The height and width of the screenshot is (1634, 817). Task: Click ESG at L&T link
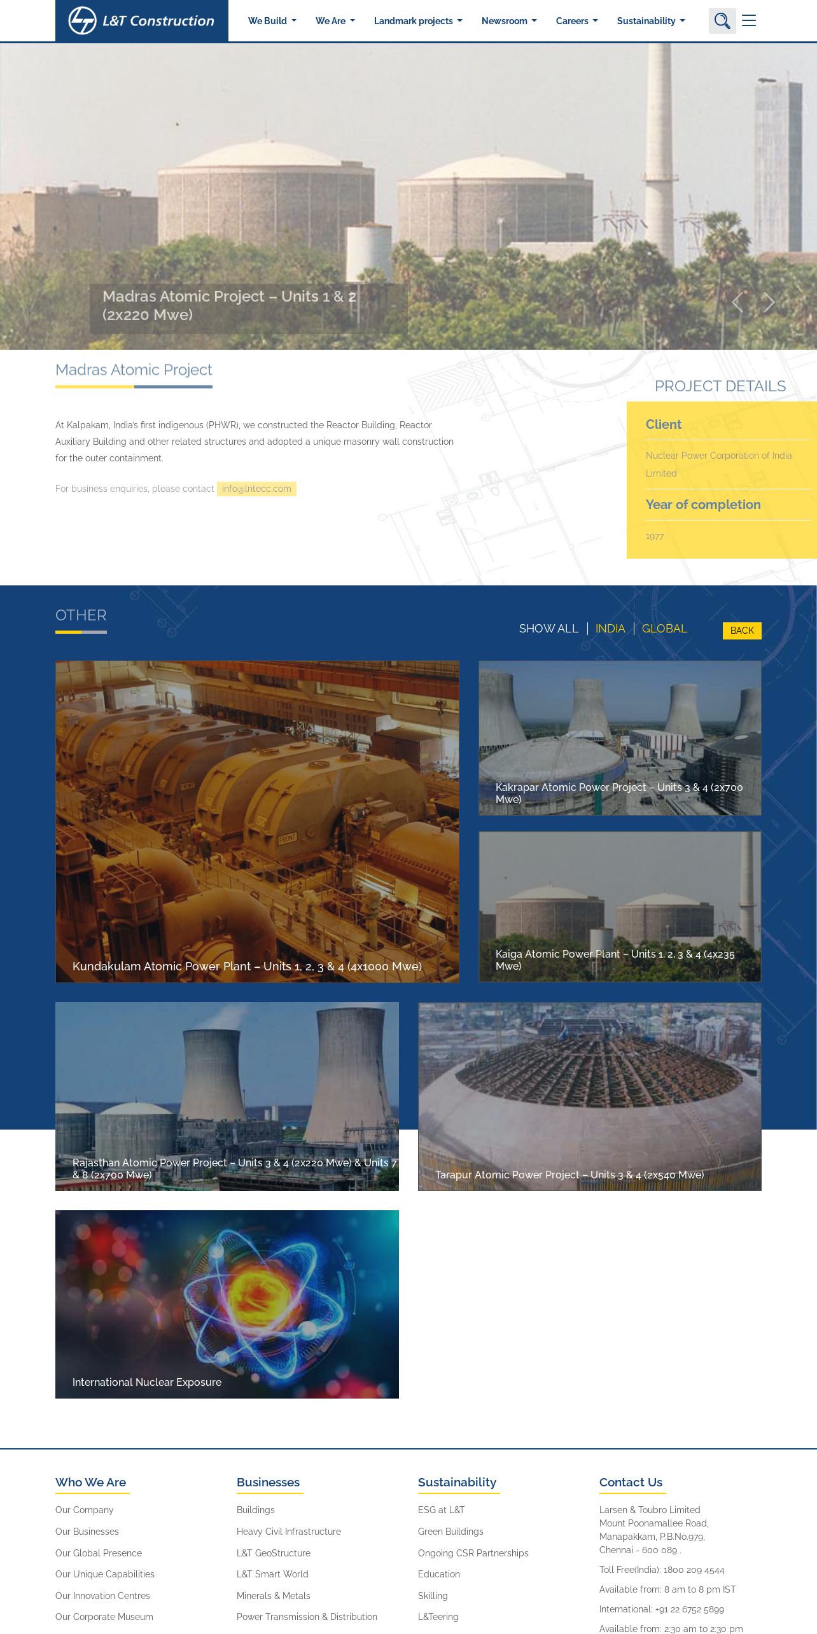442,1510
